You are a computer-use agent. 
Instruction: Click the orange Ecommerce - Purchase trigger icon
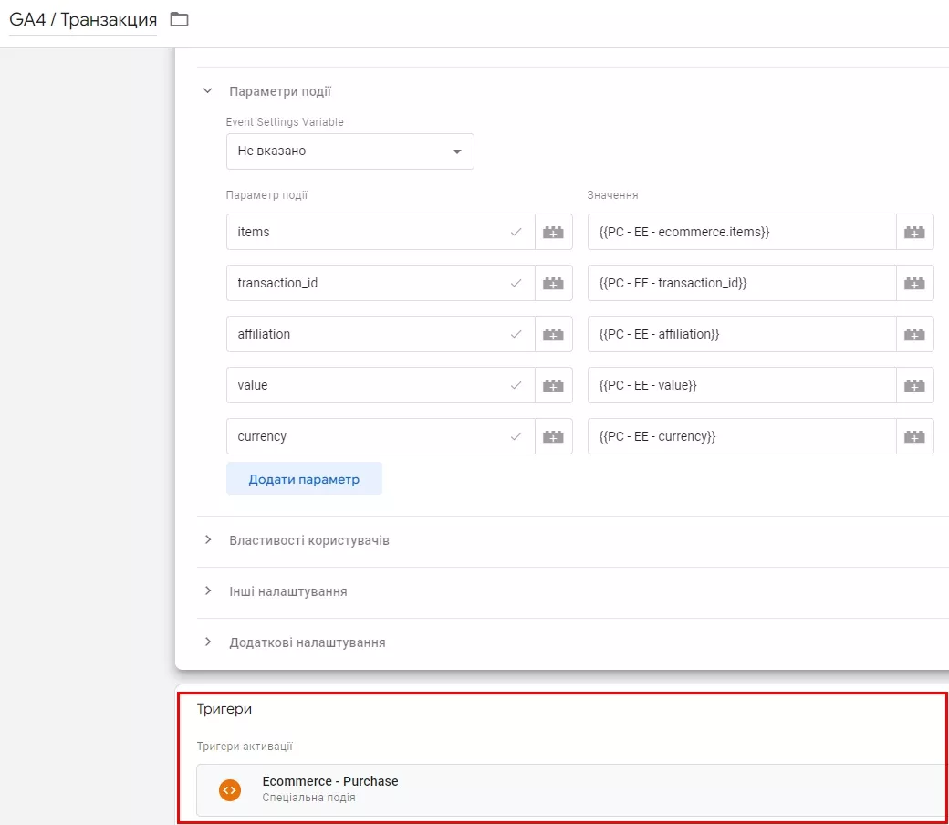(x=230, y=789)
